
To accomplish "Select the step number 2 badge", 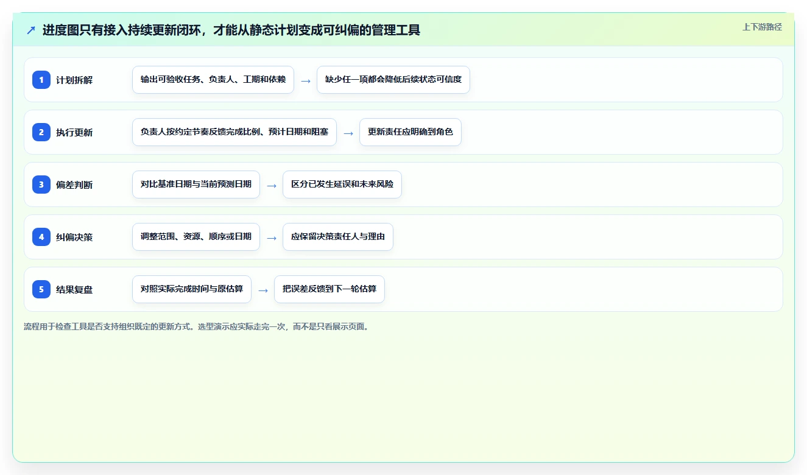I will click(x=41, y=132).
